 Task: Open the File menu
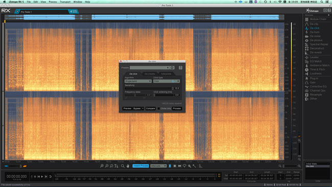(29, 2)
